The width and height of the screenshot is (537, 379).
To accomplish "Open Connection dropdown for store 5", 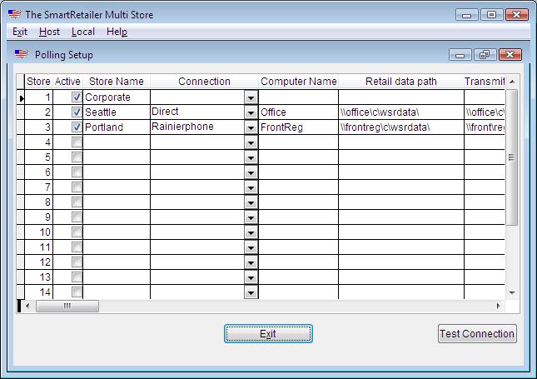I will point(251,157).
